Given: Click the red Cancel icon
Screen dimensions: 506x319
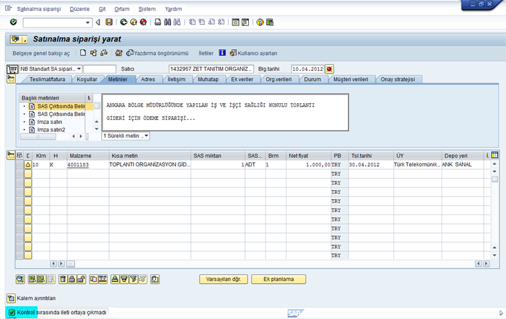Looking at the screenshot, I should (144, 22).
